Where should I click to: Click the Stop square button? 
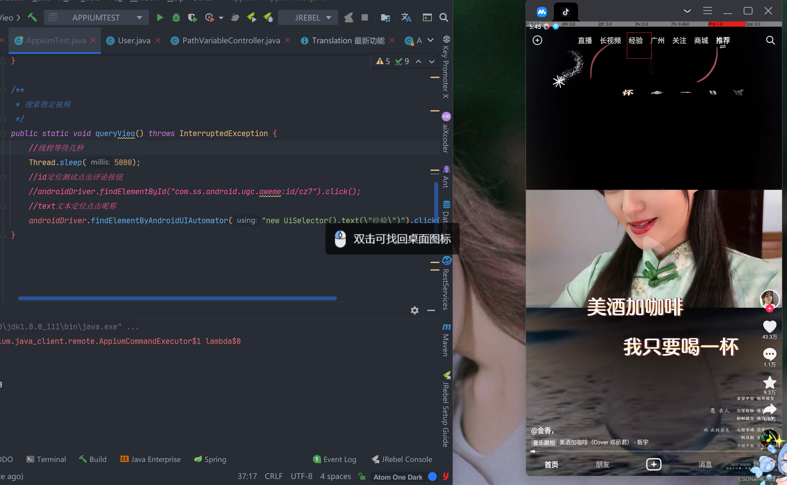[x=364, y=17]
